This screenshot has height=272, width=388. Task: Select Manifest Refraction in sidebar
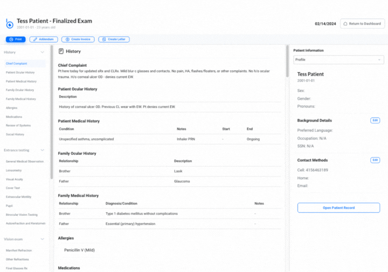point(19,250)
